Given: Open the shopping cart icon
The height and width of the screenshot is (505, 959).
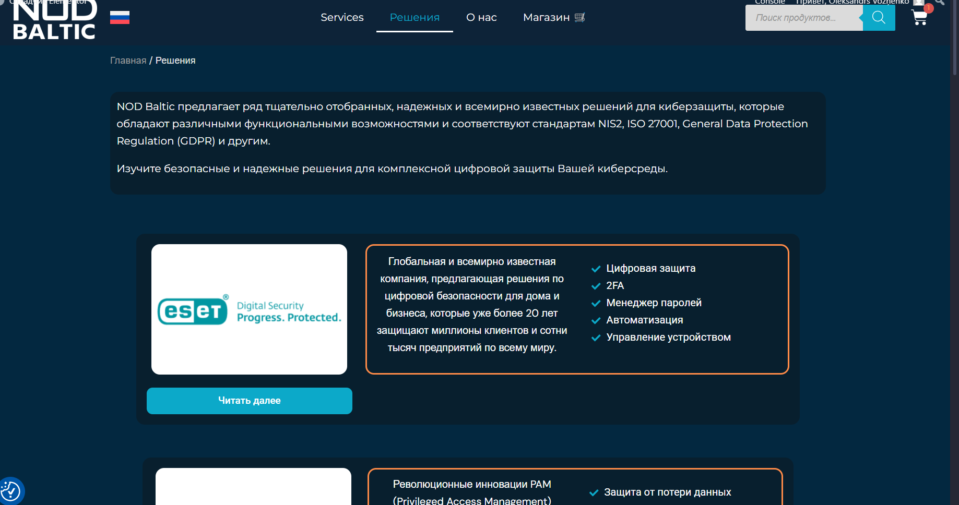Looking at the screenshot, I should (x=919, y=18).
